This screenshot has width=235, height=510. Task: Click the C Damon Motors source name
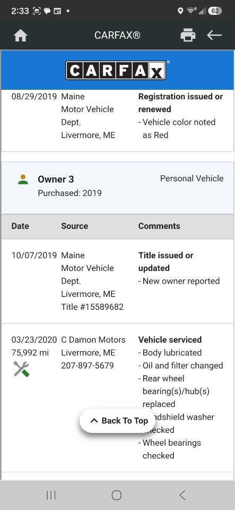click(x=93, y=339)
